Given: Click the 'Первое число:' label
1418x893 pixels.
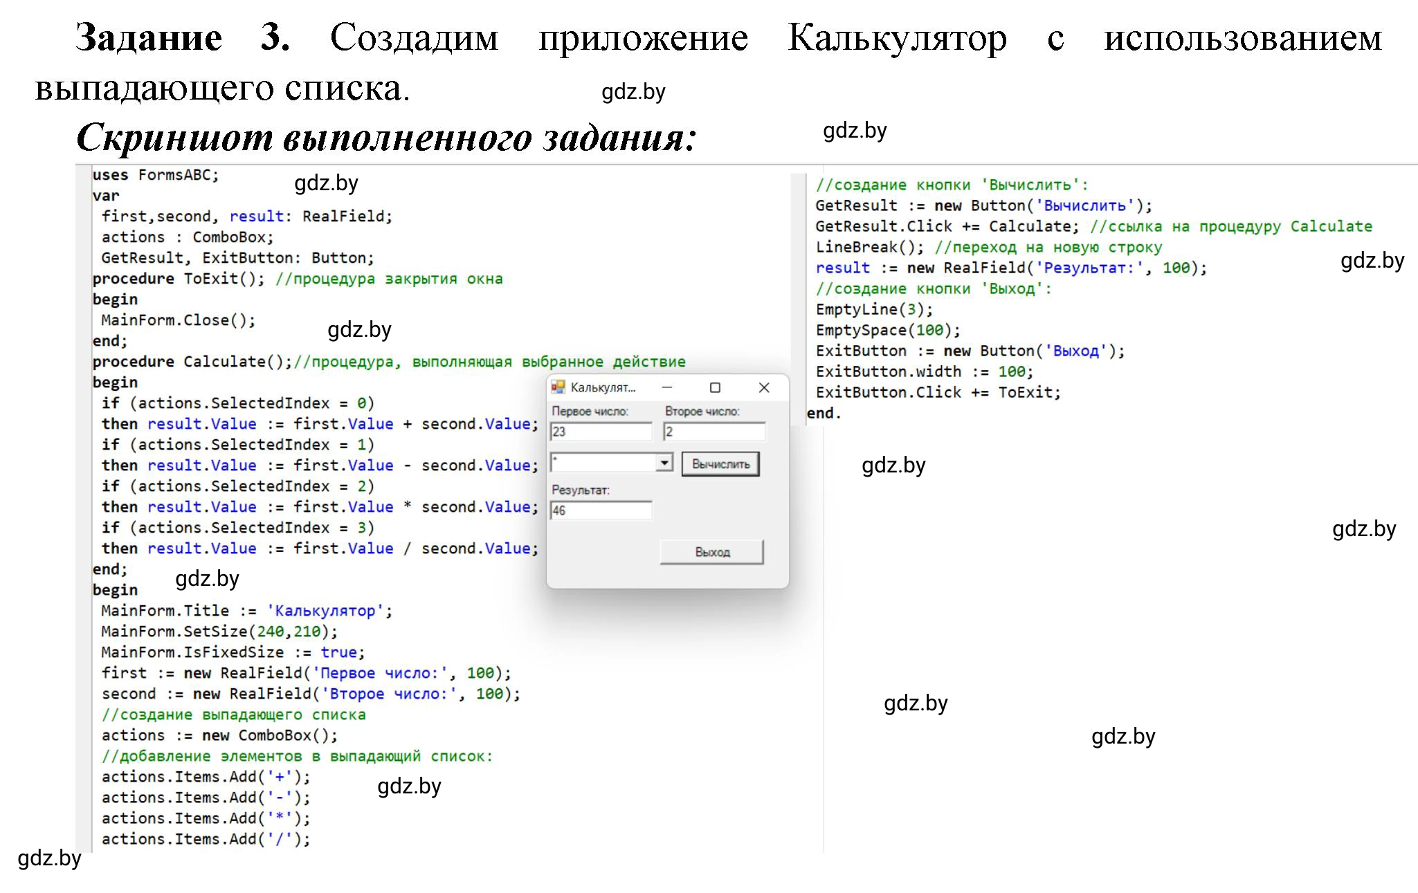Looking at the screenshot, I should (x=590, y=412).
